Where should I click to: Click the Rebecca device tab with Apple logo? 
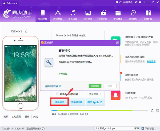pos(10,3)
